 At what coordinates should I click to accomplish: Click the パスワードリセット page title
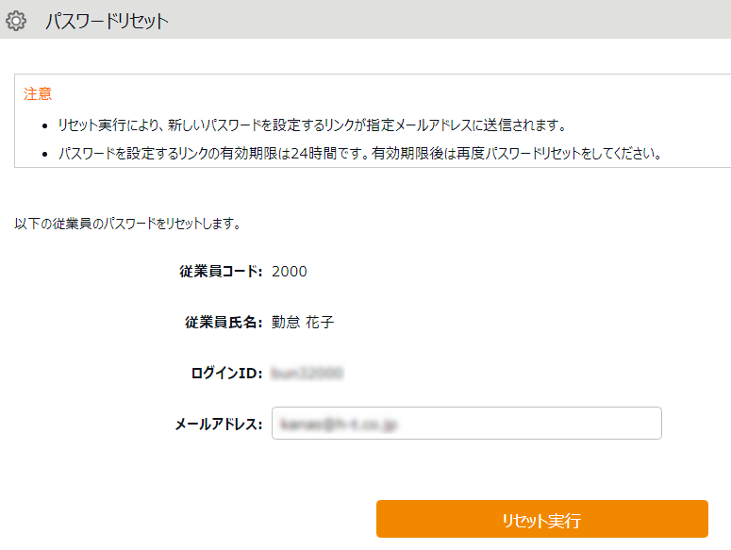pyautogui.click(x=107, y=20)
